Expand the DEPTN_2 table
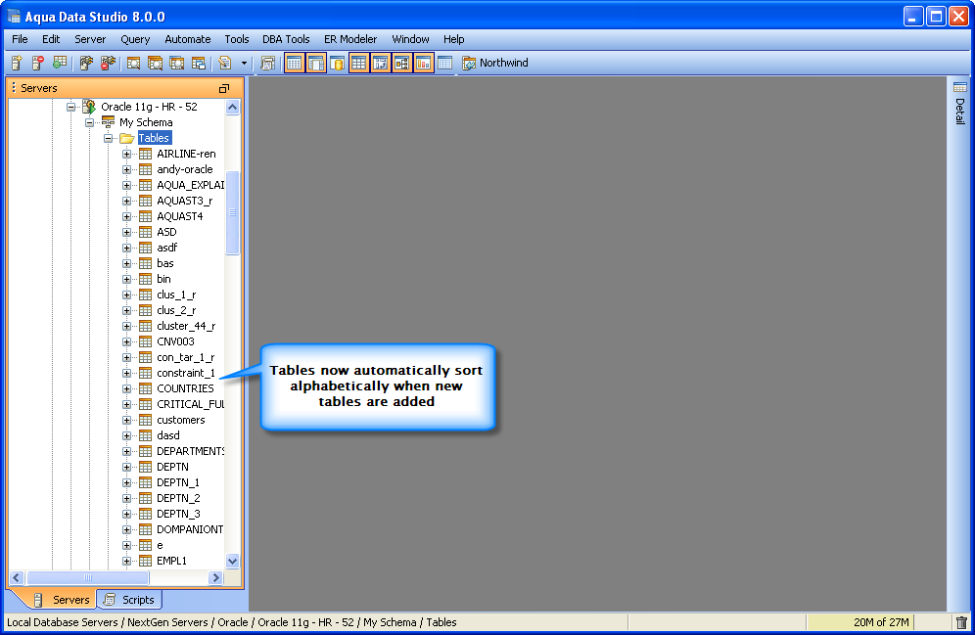This screenshot has height=635, width=975. coord(127,498)
